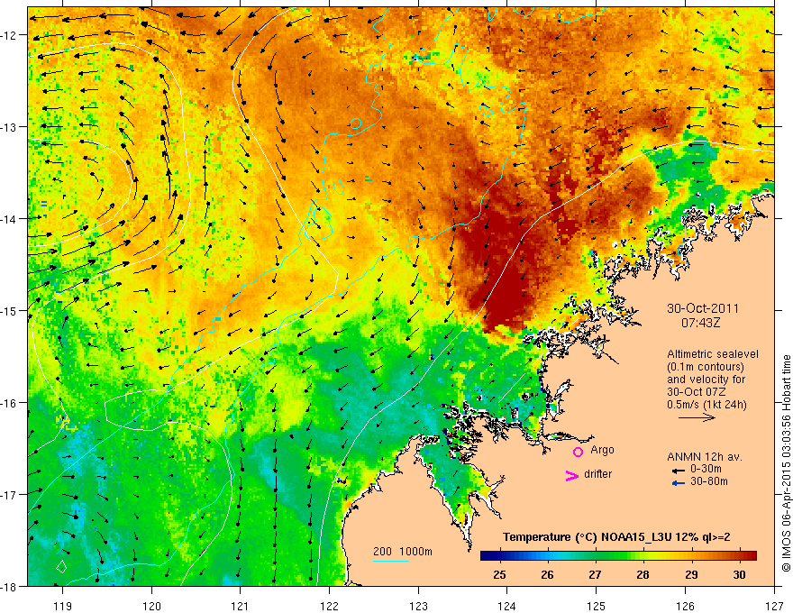Click the '-17' latitude axis label
The height and width of the screenshot is (613, 793).
pyautogui.click(x=10, y=495)
